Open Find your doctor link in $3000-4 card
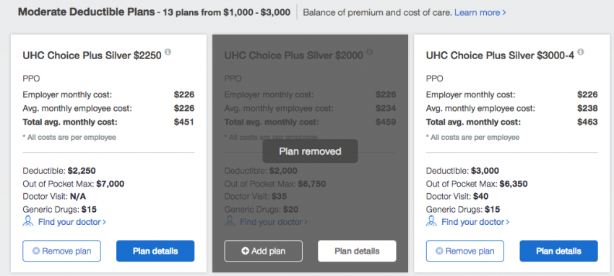This screenshot has height=276, width=614. (x=475, y=222)
